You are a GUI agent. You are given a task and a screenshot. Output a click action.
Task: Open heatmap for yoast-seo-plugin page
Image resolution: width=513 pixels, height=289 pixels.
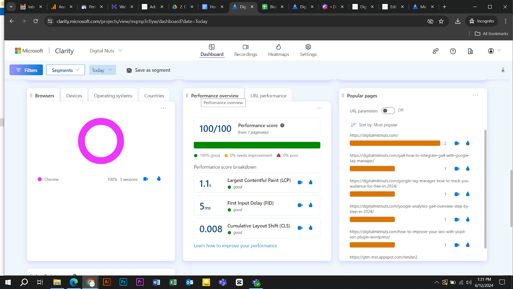467,245
